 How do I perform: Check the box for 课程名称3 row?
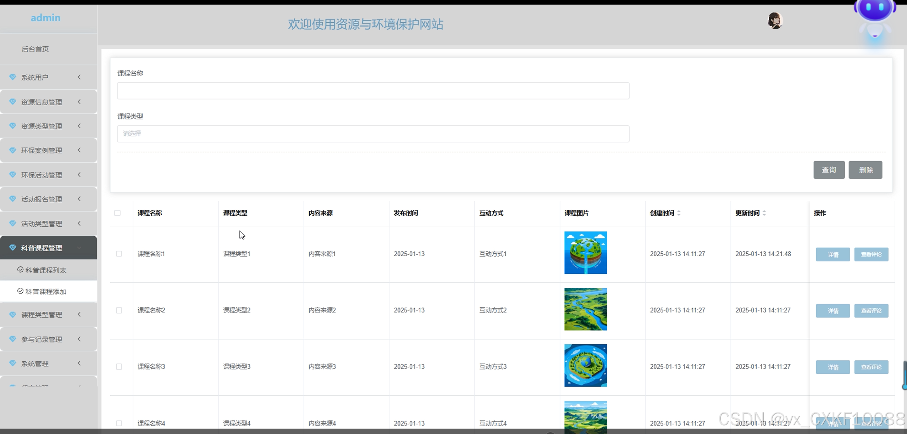coord(119,367)
